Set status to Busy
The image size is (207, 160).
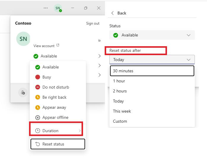(x=58, y=77)
